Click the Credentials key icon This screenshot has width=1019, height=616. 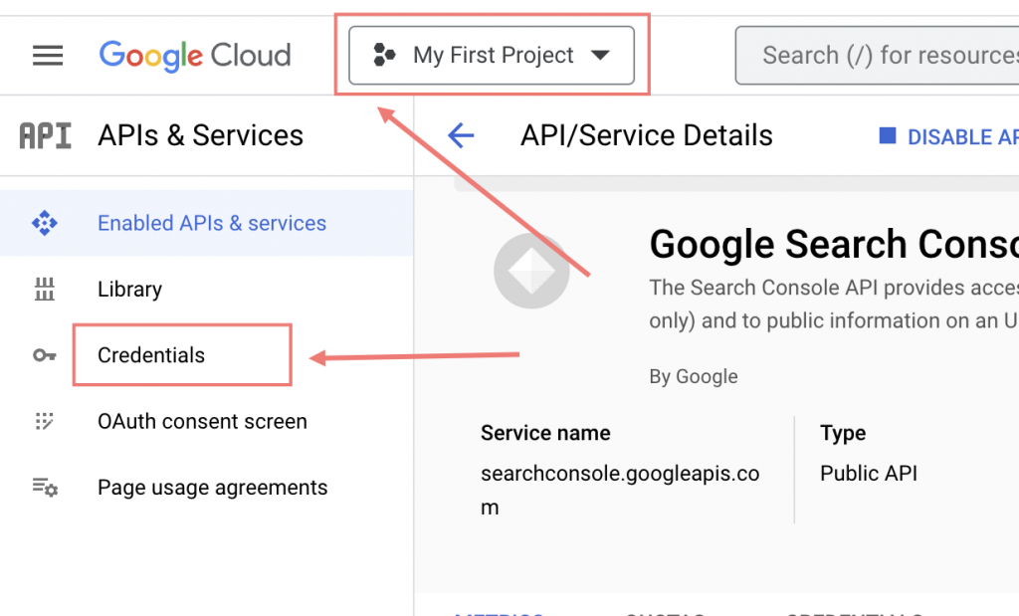[x=44, y=355]
